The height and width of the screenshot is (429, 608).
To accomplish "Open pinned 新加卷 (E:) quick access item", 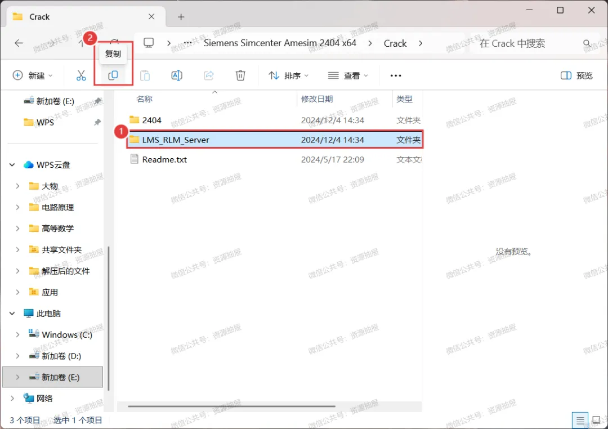I will coord(55,101).
